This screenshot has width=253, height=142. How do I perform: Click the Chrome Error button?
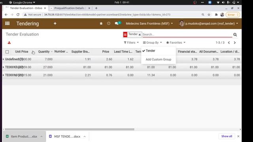(x=233, y=15)
